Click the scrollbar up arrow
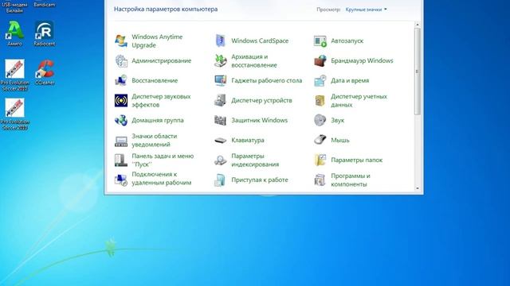Viewport: 510px width, 286px height. (x=418, y=25)
